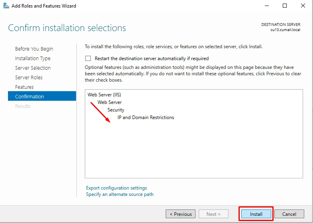Open the Features step
This screenshot has height=223, width=313.
pos(24,87)
